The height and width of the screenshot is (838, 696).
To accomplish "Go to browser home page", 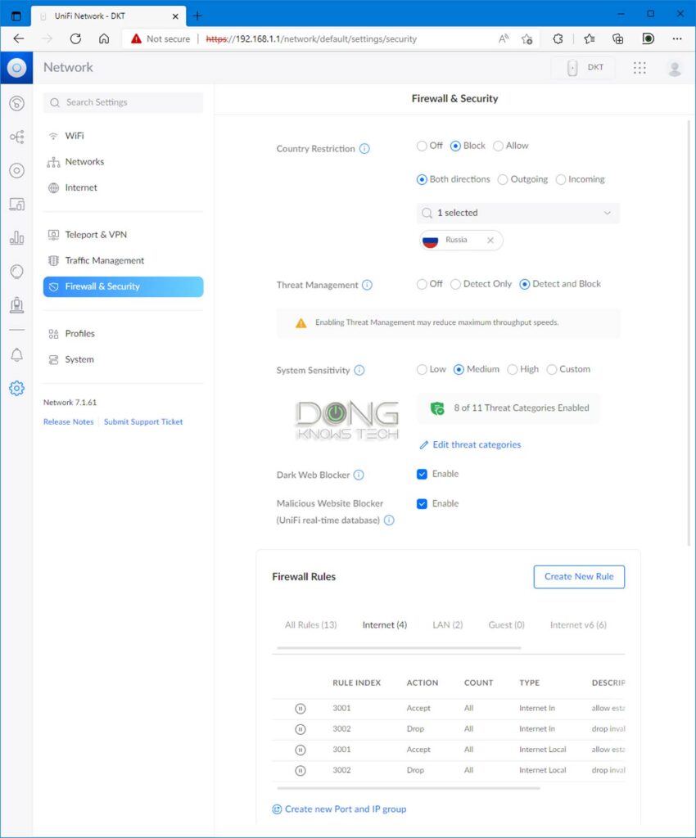I will pyautogui.click(x=104, y=38).
